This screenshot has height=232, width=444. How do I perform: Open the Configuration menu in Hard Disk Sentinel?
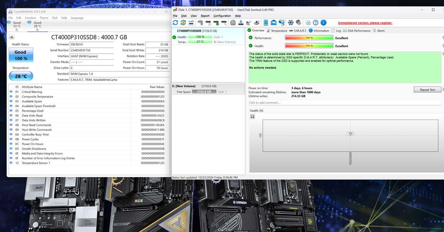coord(222,16)
